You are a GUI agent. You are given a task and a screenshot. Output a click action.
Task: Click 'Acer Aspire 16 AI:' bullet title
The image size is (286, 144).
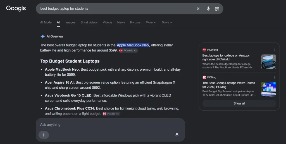(x=60, y=83)
